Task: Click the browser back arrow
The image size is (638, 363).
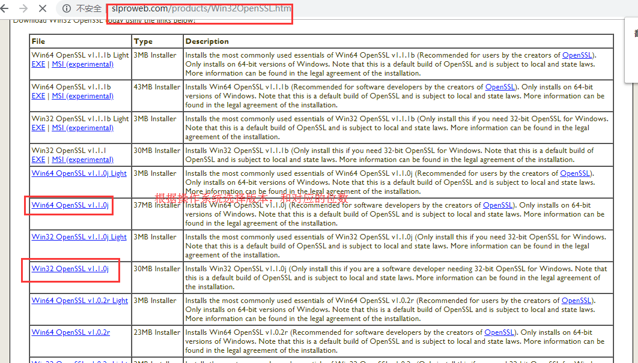Action: point(4,8)
